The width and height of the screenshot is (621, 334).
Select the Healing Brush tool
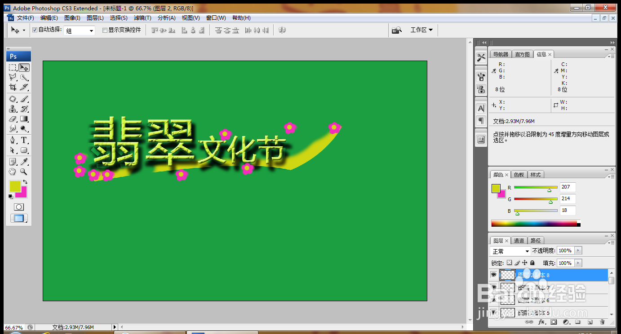coord(13,99)
